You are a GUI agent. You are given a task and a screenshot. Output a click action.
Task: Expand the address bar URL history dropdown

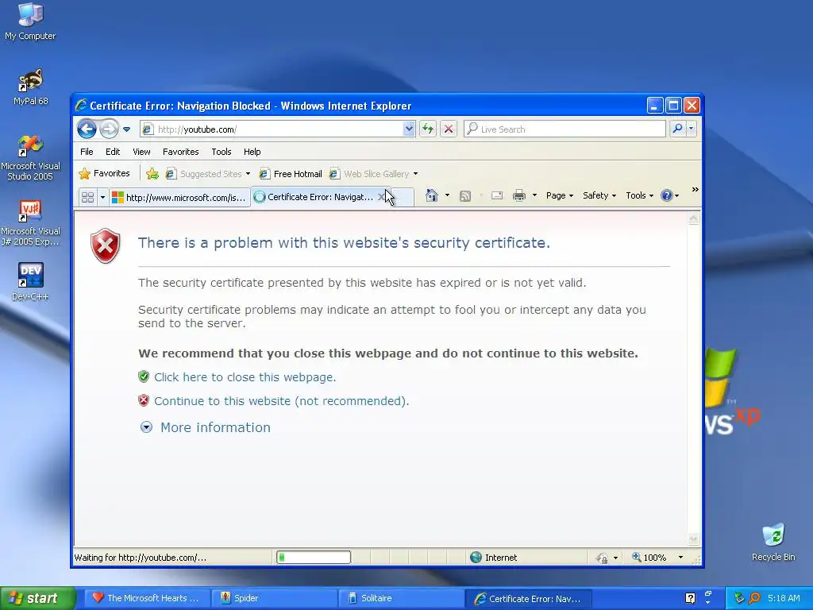click(x=409, y=129)
